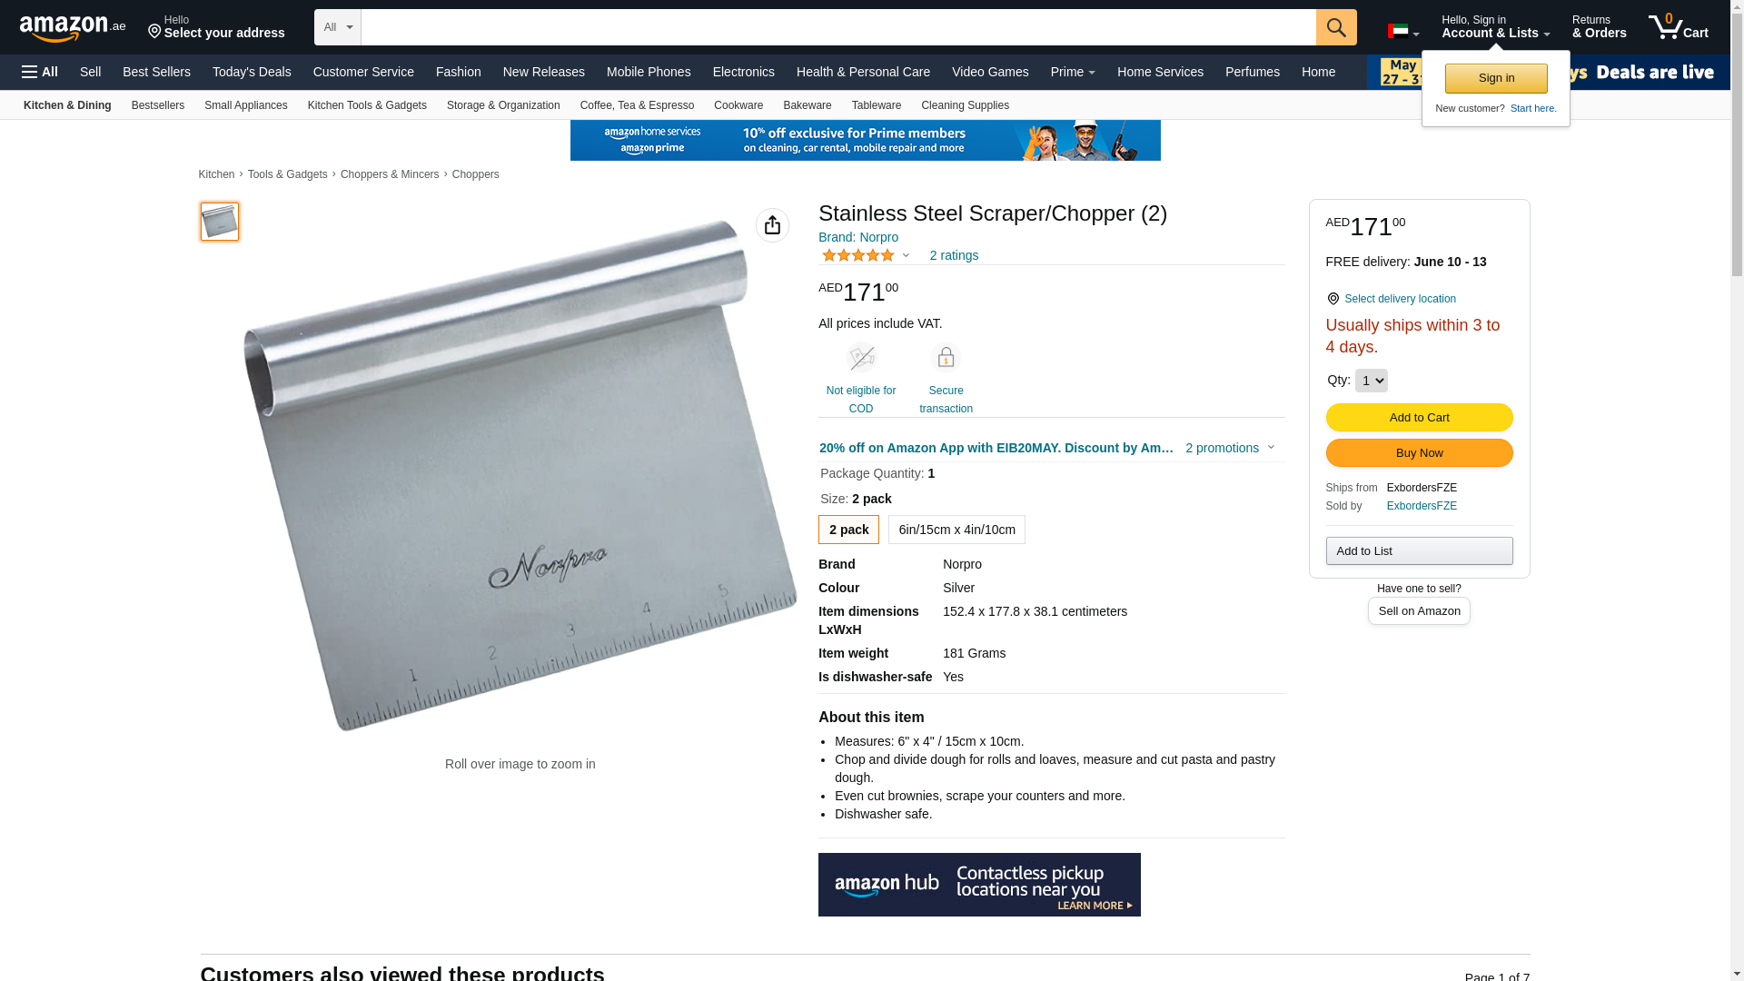Click into the Amazon search field
This screenshot has width=1744, height=981.
click(x=838, y=27)
